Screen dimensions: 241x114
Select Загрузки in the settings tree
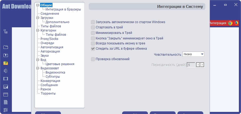pyautogui.click(x=47, y=18)
